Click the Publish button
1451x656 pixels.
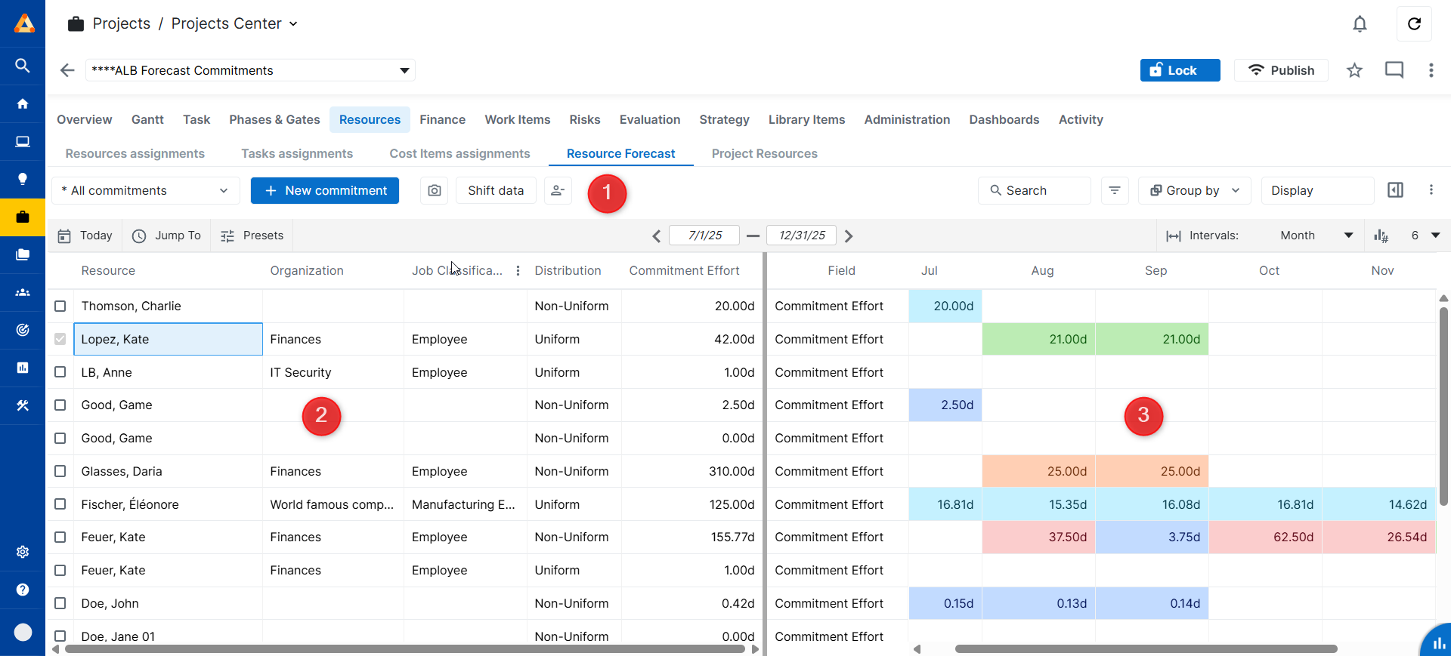click(x=1281, y=70)
